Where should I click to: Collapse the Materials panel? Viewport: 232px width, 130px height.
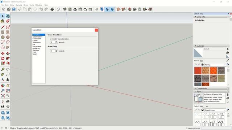[x=195, y=46]
